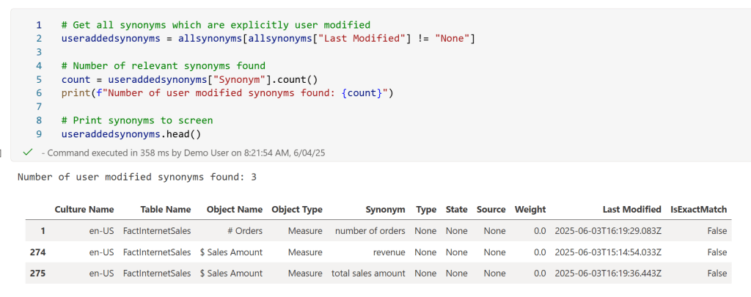Click the 'revenue' synonym cell

point(389,252)
